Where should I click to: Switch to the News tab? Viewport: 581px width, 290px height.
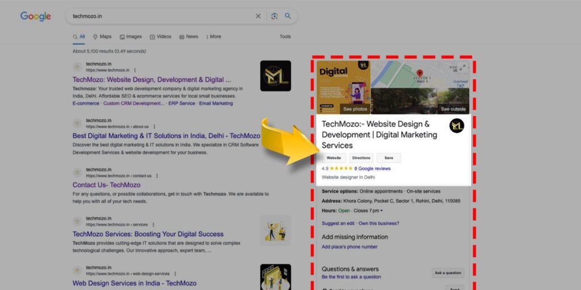click(x=188, y=37)
